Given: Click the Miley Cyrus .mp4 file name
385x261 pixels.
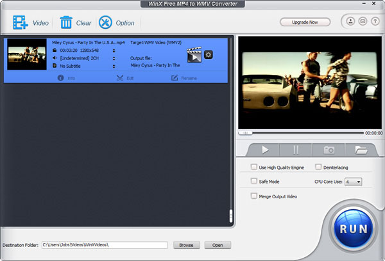Looking at the screenshot, I should pyautogui.click(x=89, y=43).
